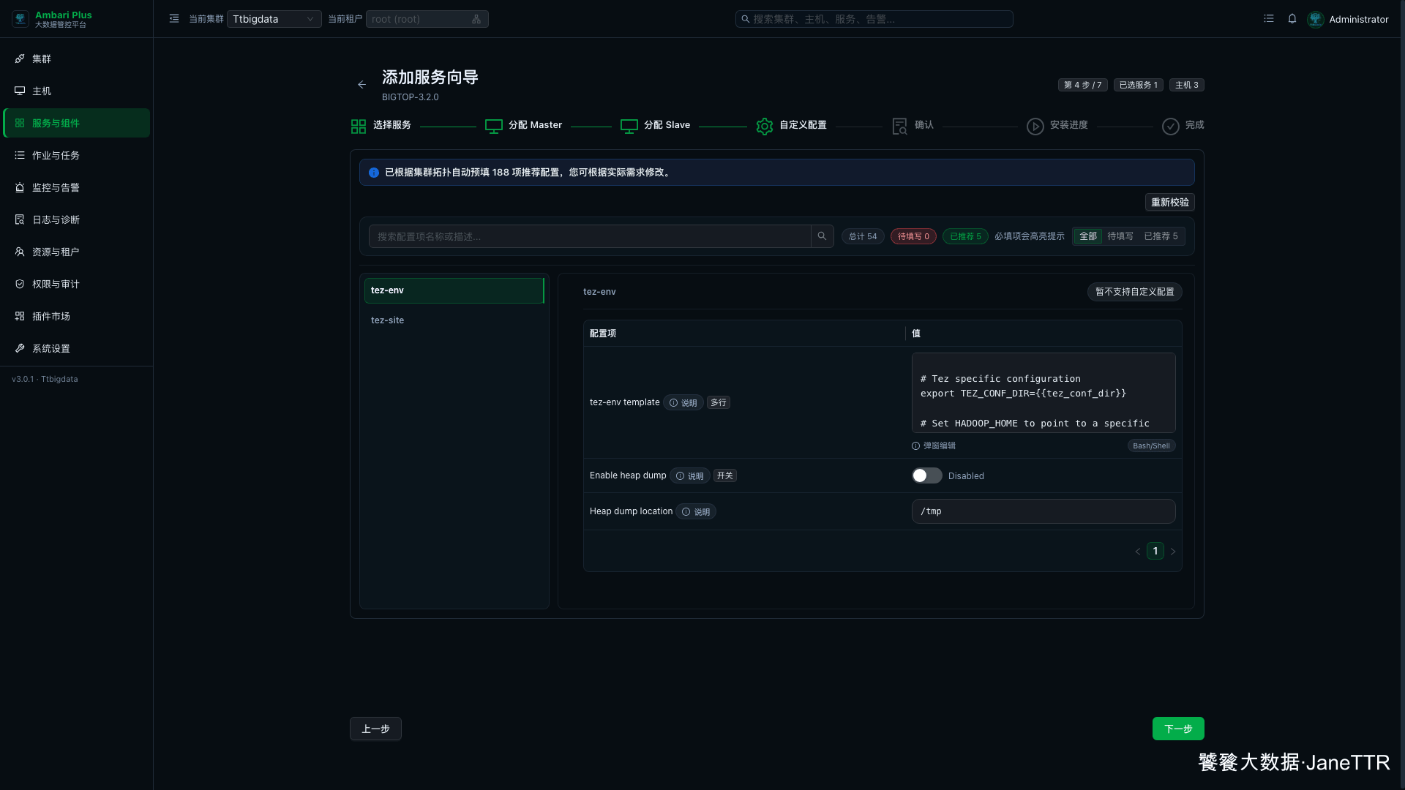This screenshot has height=790, width=1405.
Task: Select tez-site config group
Action: pyautogui.click(x=454, y=320)
